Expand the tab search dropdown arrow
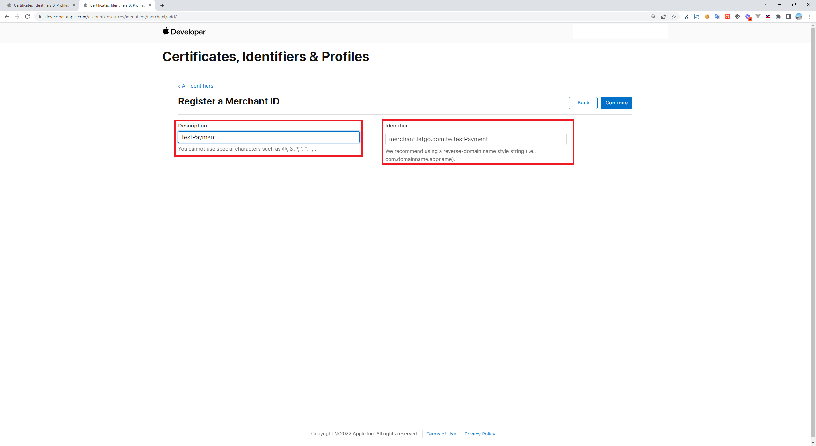Screen dimensions: 816x446 click(764, 5)
